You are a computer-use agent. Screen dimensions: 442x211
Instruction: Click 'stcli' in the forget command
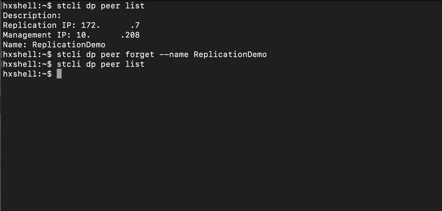pos(69,55)
